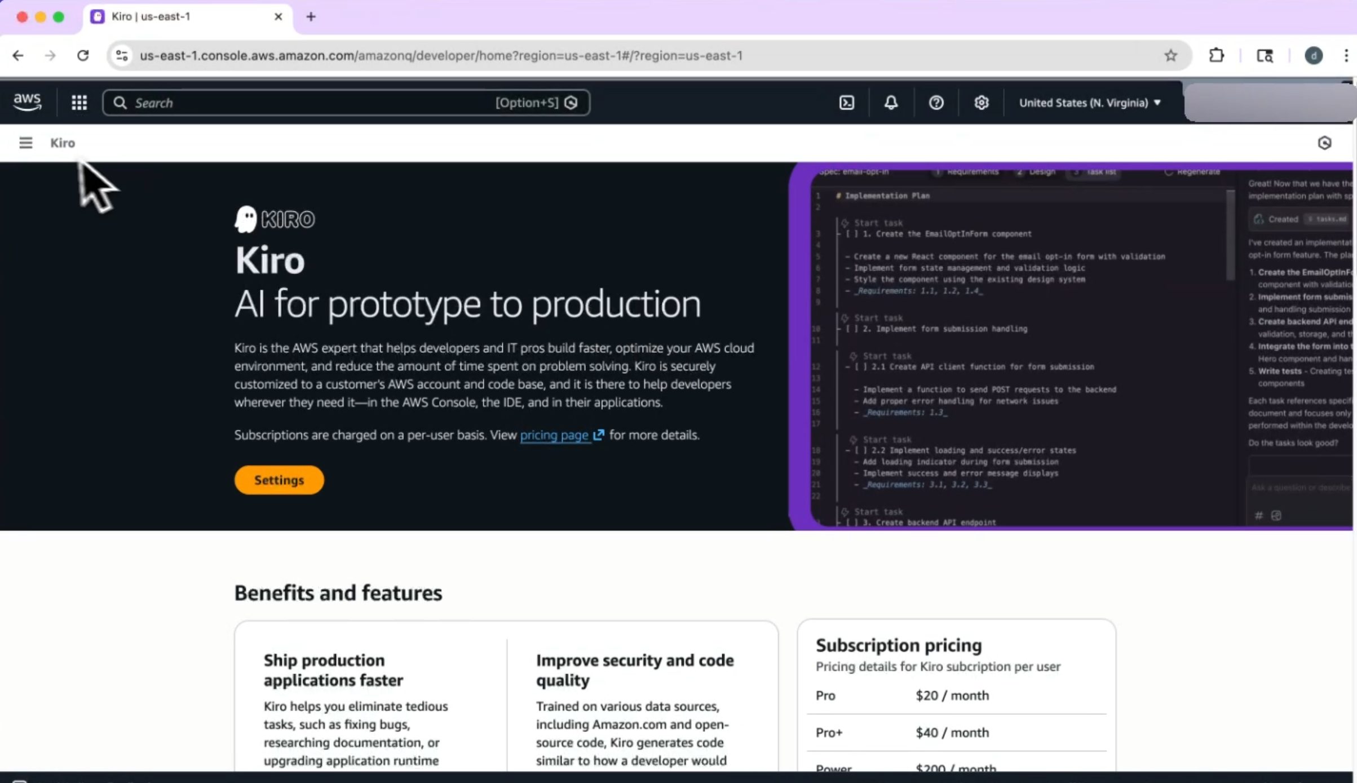Open the pricing page link

tap(555, 435)
